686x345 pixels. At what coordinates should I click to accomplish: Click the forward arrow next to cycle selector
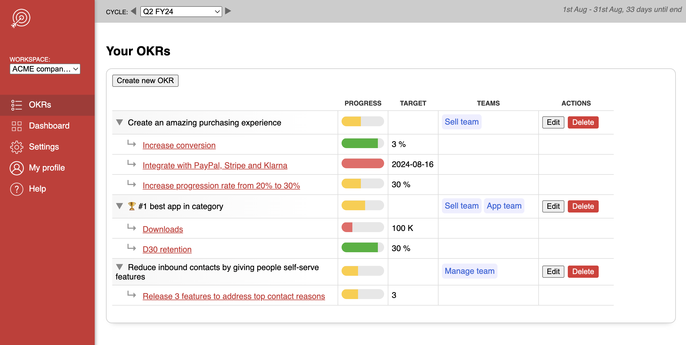point(229,11)
